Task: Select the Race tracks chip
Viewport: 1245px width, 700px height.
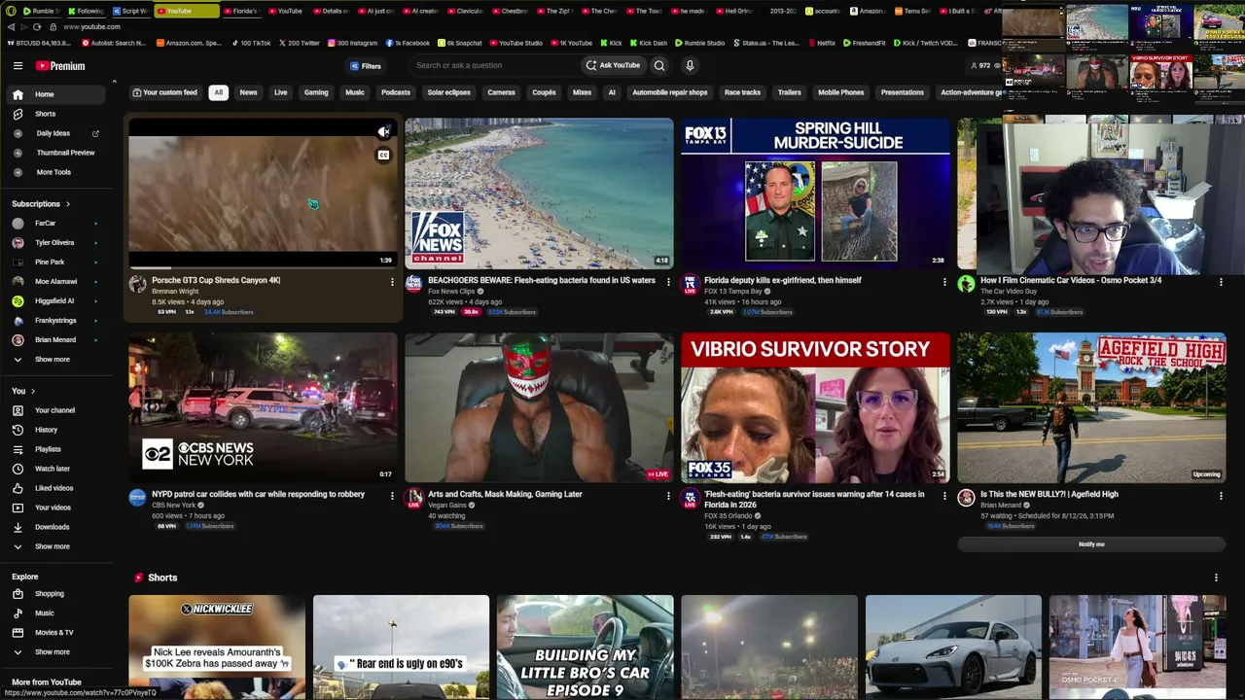Action: coord(742,93)
